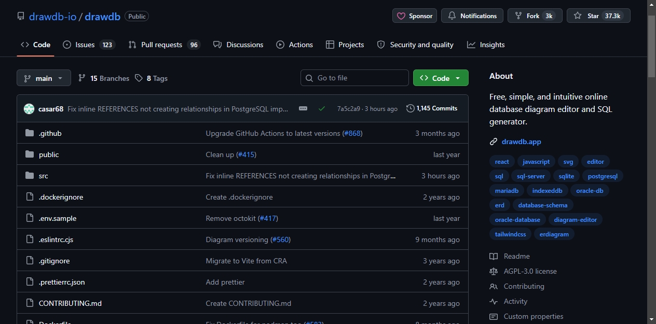
Task: Open casar68 avatar image
Action: tap(29, 109)
